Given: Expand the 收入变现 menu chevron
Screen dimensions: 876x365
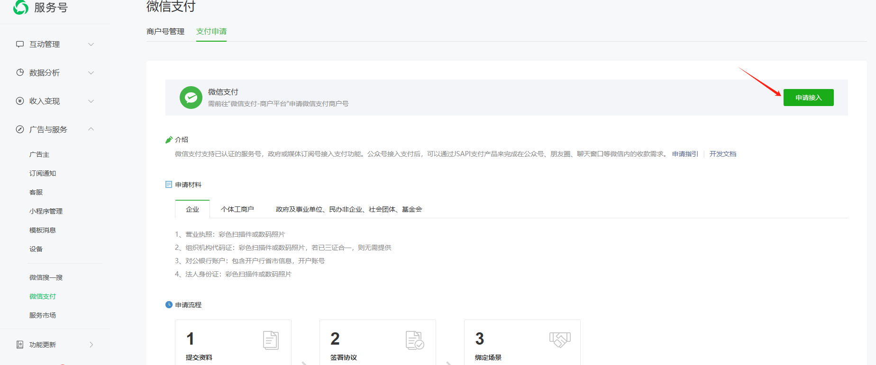Looking at the screenshot, I should (91, 101).
